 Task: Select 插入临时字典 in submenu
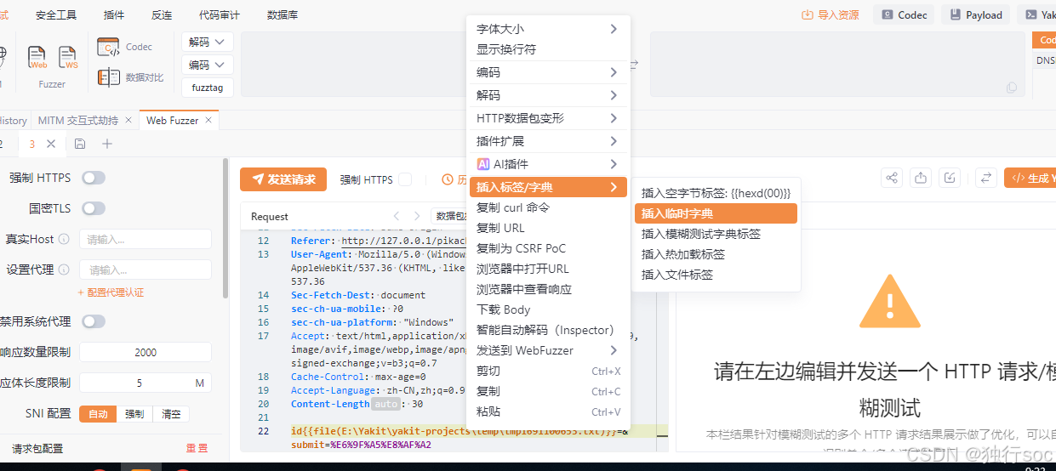[716, 213]
